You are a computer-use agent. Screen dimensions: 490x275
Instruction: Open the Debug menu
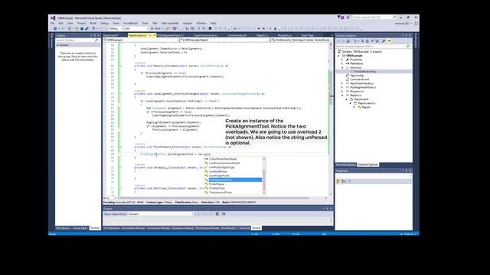104,23
